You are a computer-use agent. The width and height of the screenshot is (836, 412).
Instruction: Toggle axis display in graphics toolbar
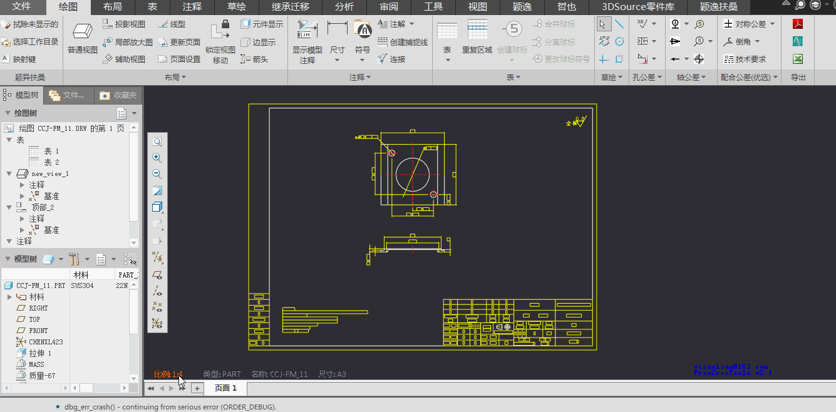coord(157,291)
